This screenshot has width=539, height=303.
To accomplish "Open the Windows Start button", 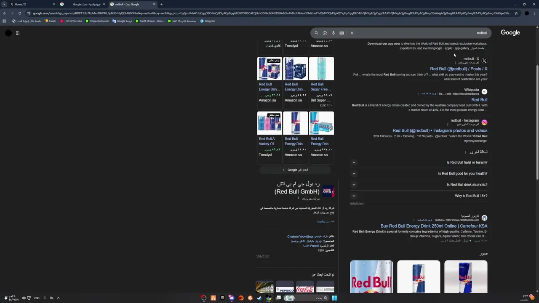I will [334, 298].
